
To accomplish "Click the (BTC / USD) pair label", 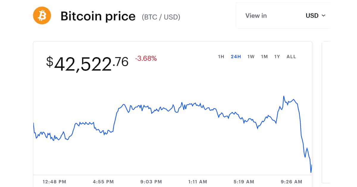I will coord(161,17).
